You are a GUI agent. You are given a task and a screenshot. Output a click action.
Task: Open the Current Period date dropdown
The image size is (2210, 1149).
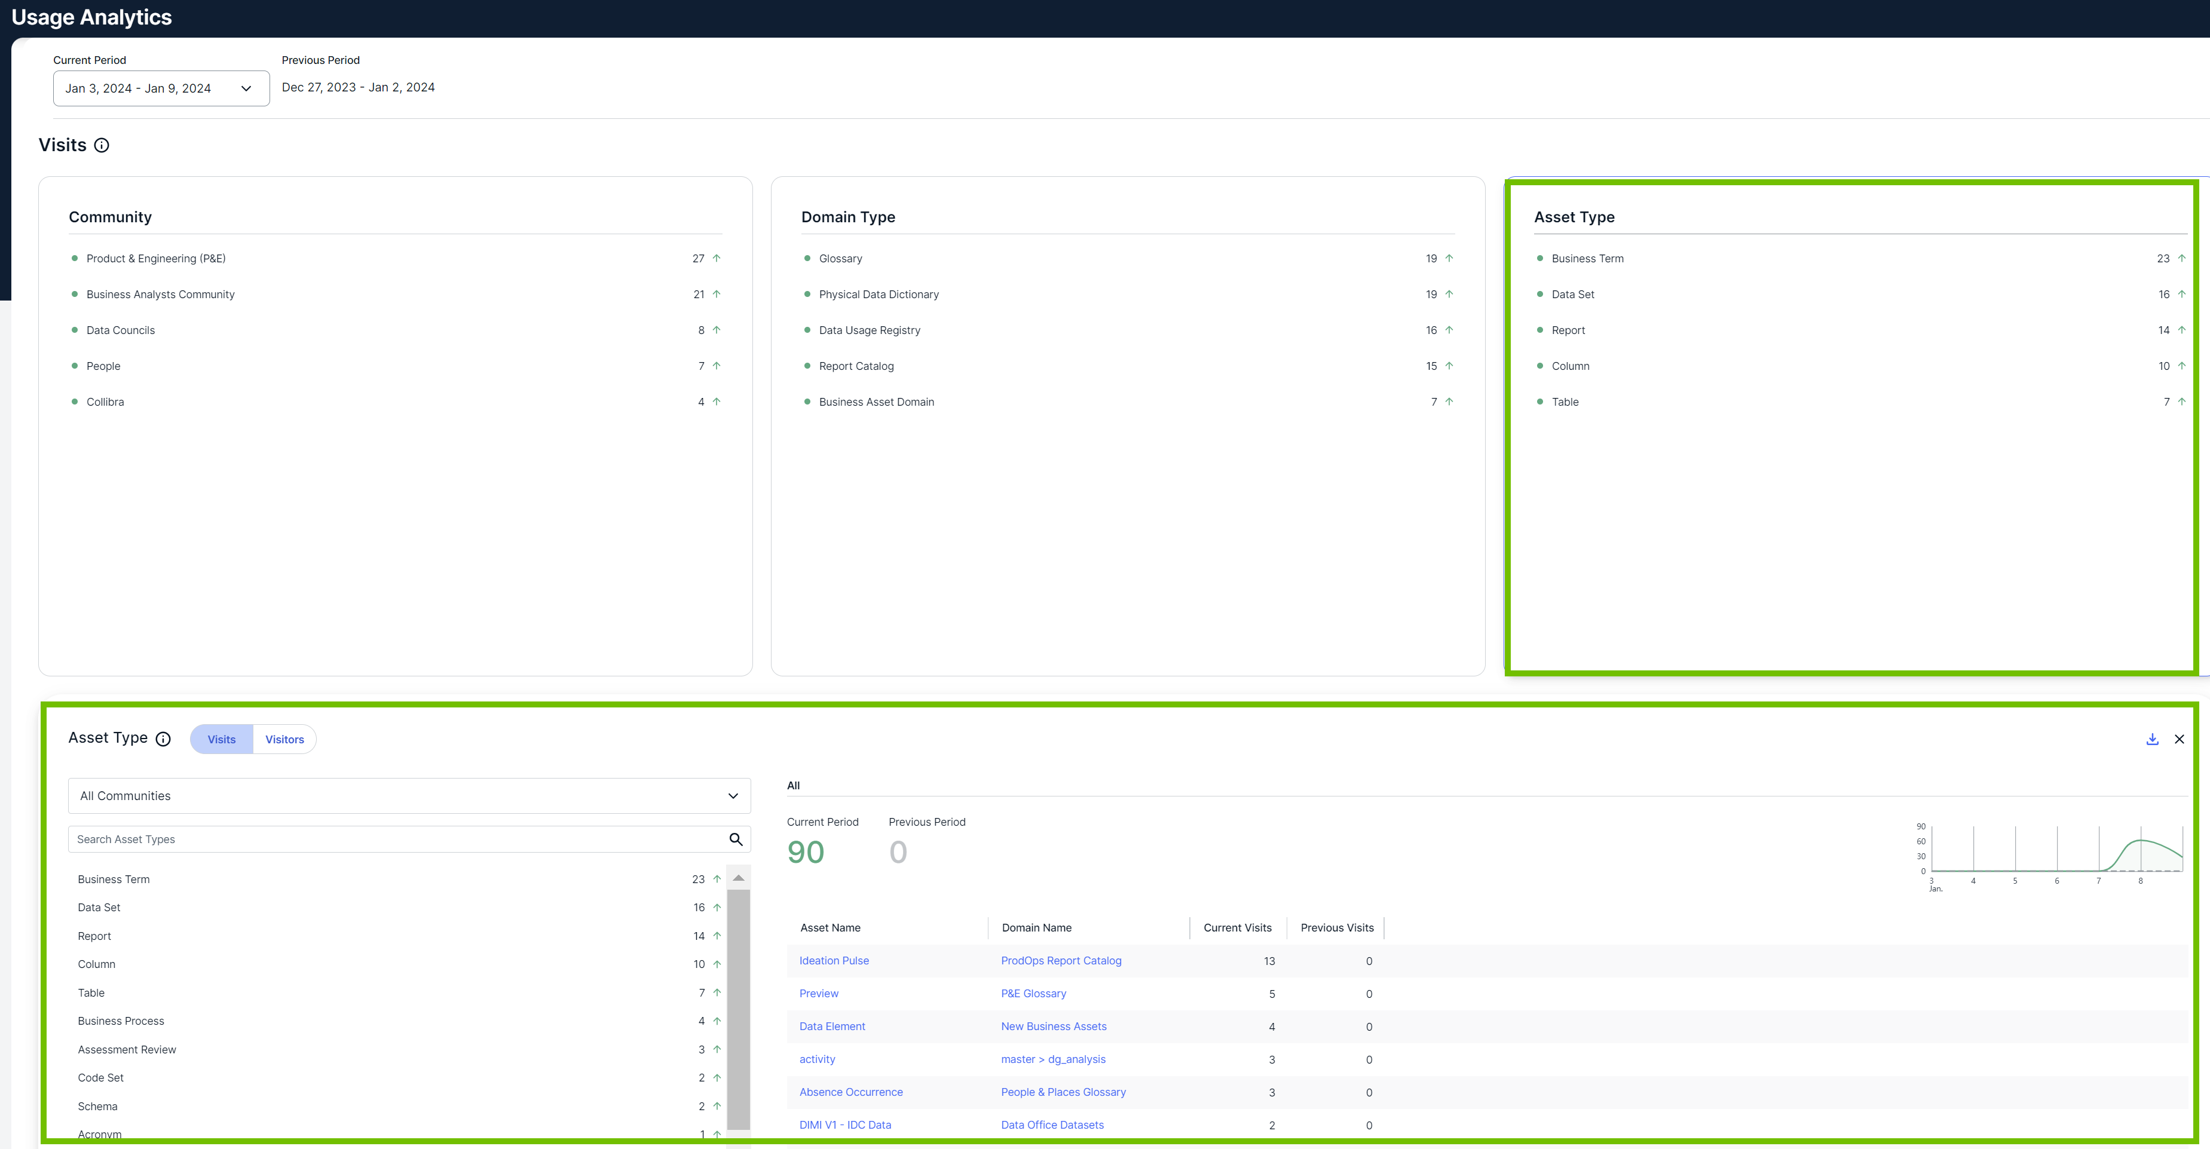(161, 88)
